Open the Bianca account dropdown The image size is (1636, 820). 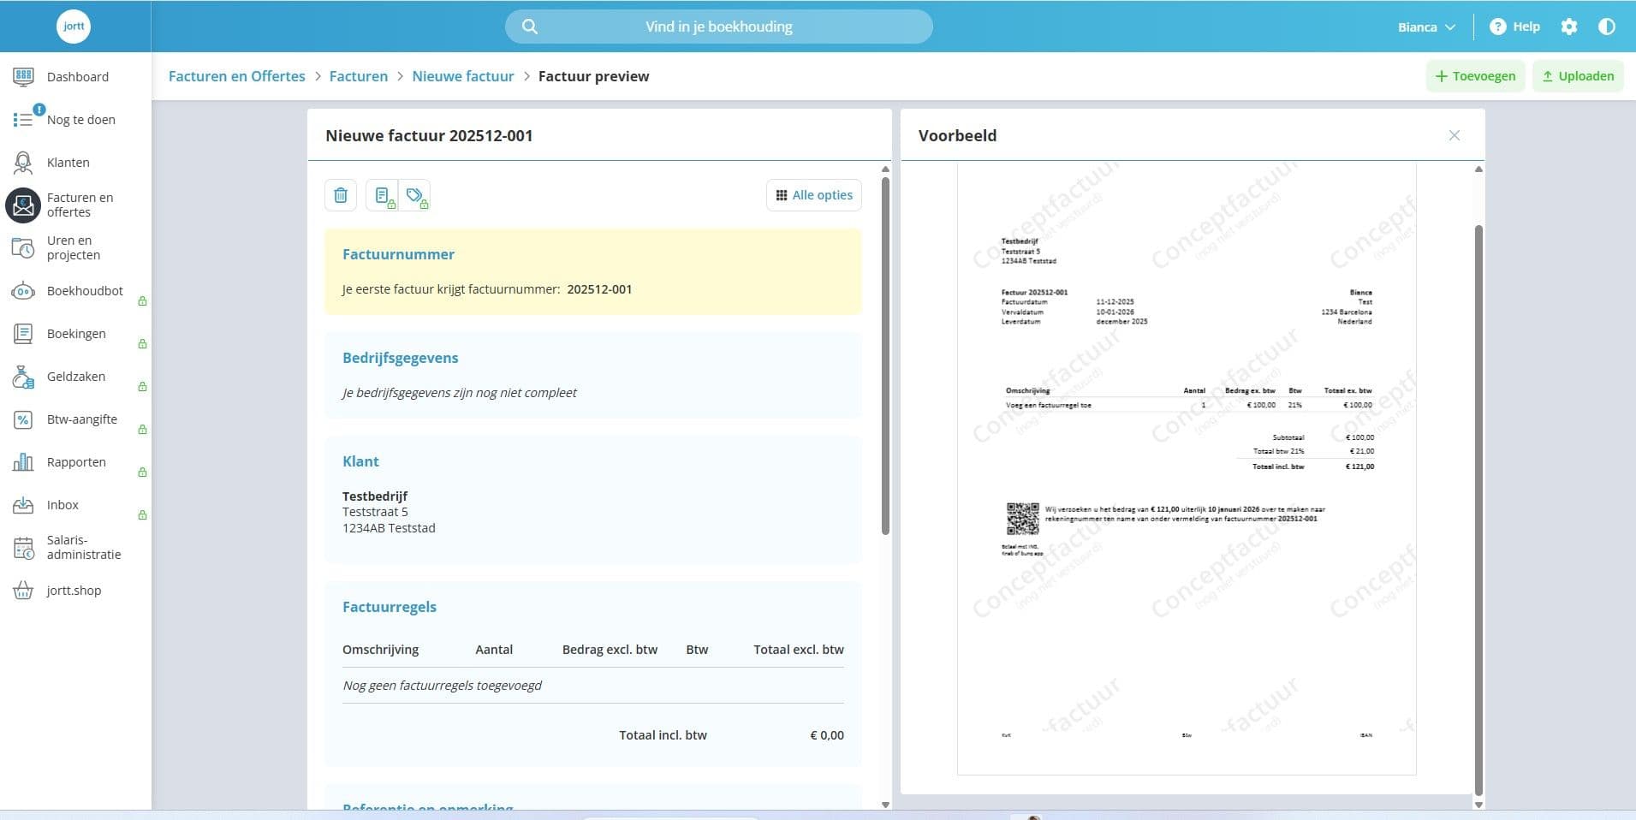point(1424,27)
